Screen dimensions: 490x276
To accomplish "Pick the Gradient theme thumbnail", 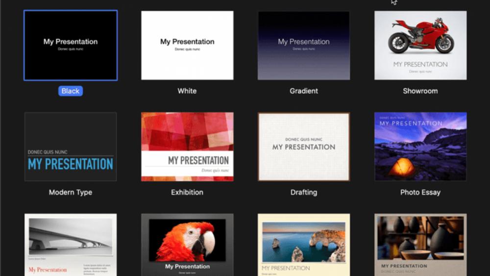I will (304, 45).
